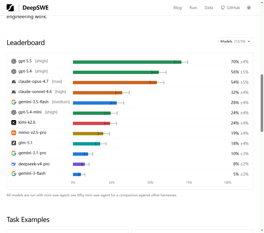264x233 pixels.
Task: Click the Kimi icon beside kimi-k2.6
Action: click(x=14, y=122)
